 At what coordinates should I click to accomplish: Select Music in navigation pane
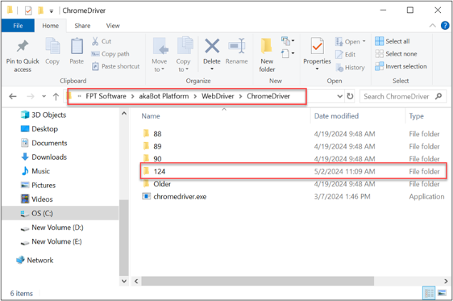click(x=35, y=171)
